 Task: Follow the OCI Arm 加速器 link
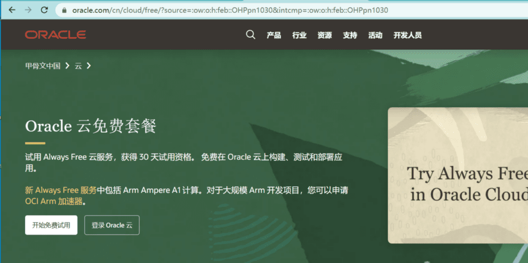click(53, 202)
